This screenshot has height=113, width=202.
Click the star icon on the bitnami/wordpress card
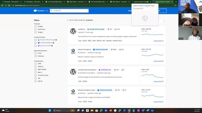(120, 50)
